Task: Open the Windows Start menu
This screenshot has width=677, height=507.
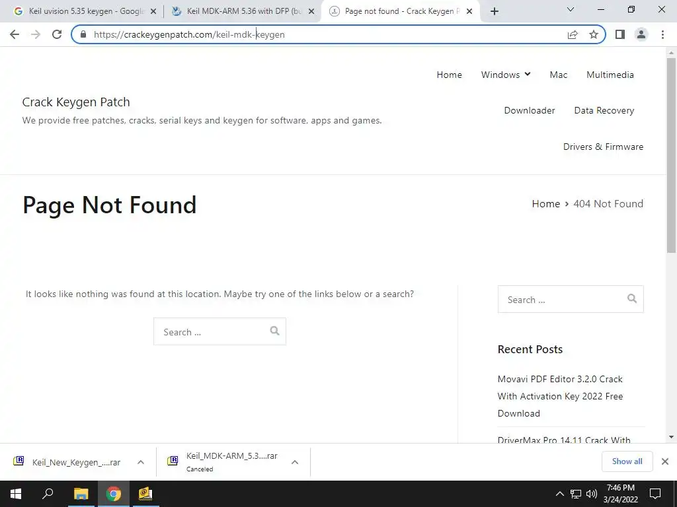Action: (x=16, y=494)
